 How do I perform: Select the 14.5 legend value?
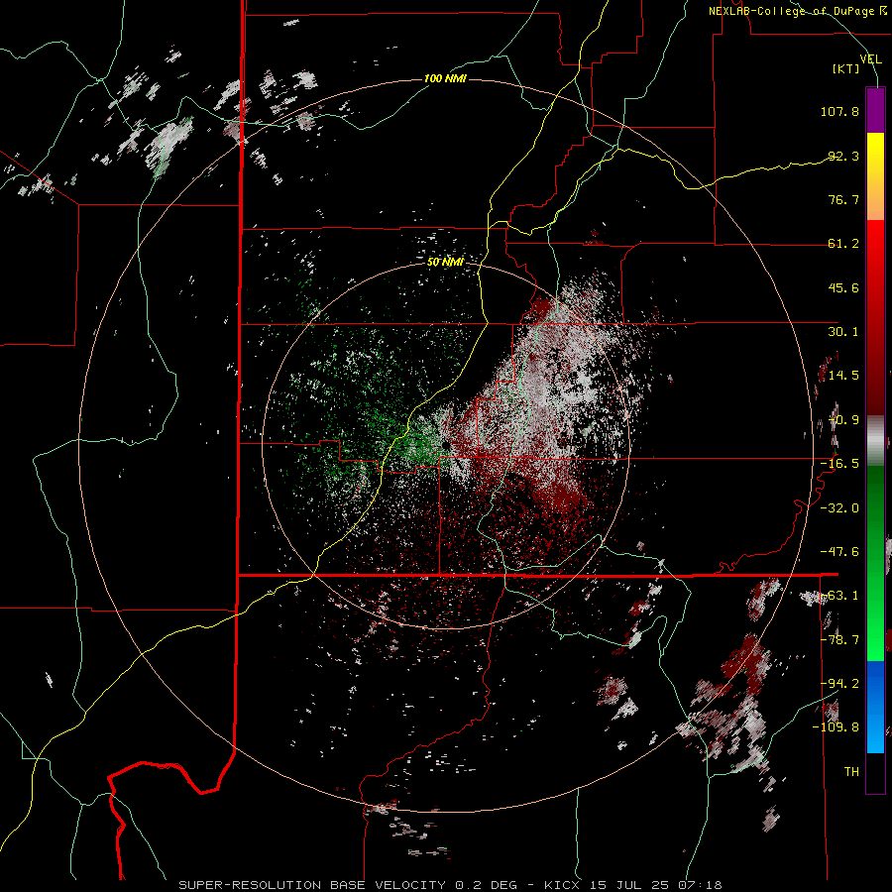pos(843,376)
